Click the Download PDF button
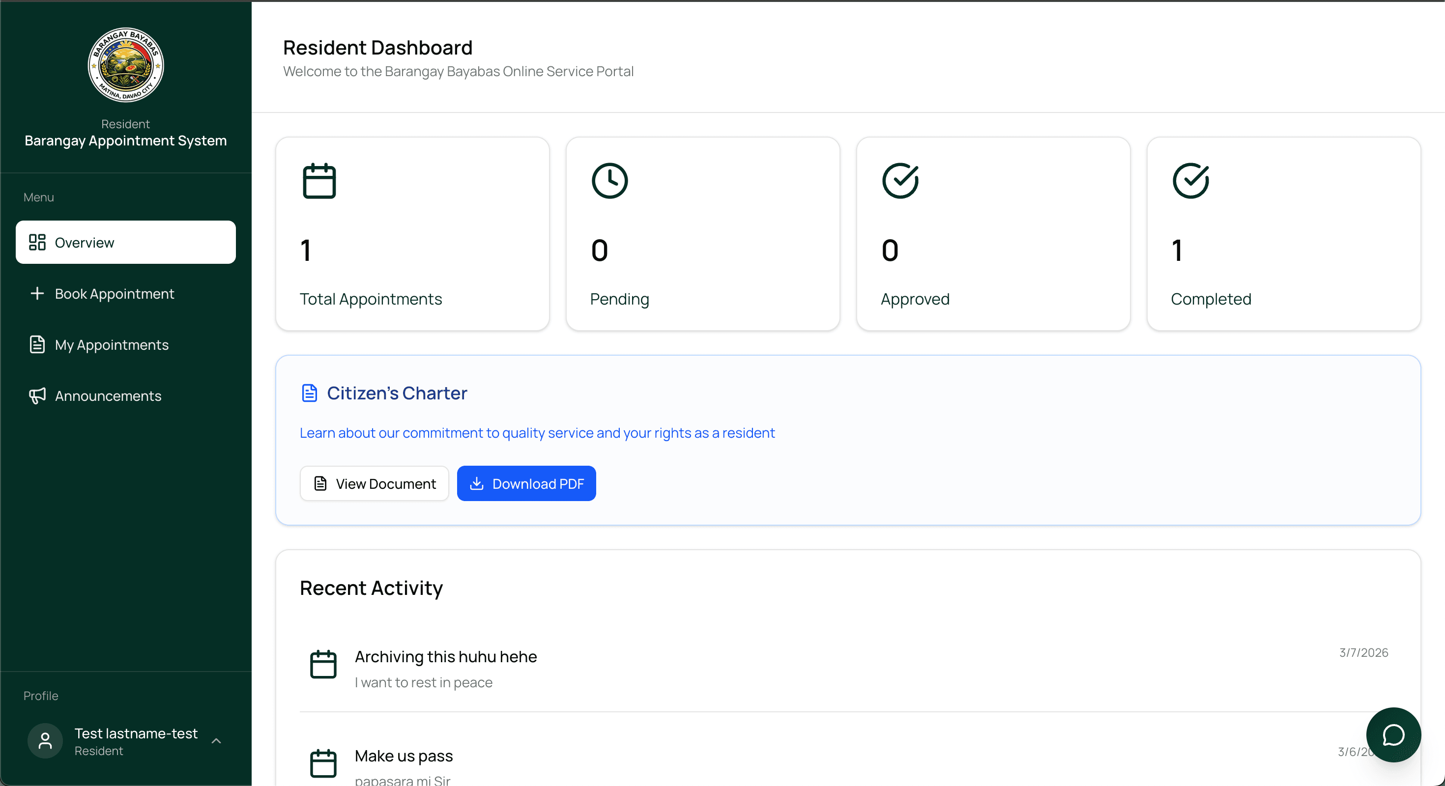This screenshot has width=1445, height=786. pos(526,483)
